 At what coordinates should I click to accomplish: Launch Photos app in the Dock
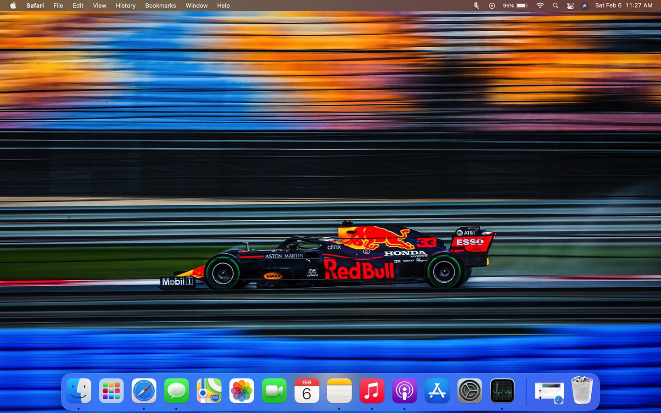(x=241, y=391)
